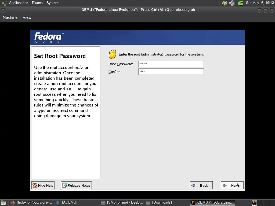The width and height of the screenshot is (275, 206).
Task: Click the VM icon of VM5 taskbar entry
Action: click(103, 203)
